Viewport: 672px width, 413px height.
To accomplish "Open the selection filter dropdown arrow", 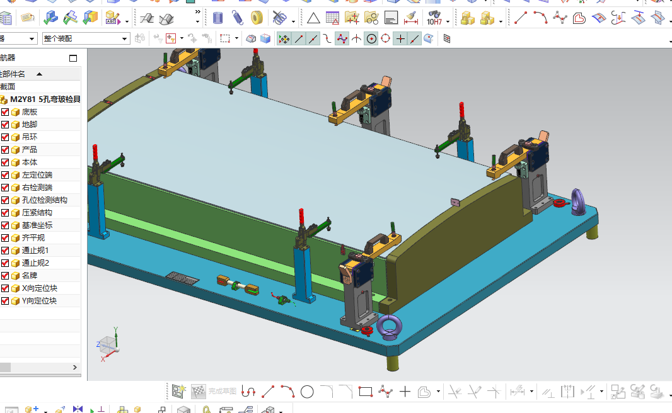I will point(182,38).
